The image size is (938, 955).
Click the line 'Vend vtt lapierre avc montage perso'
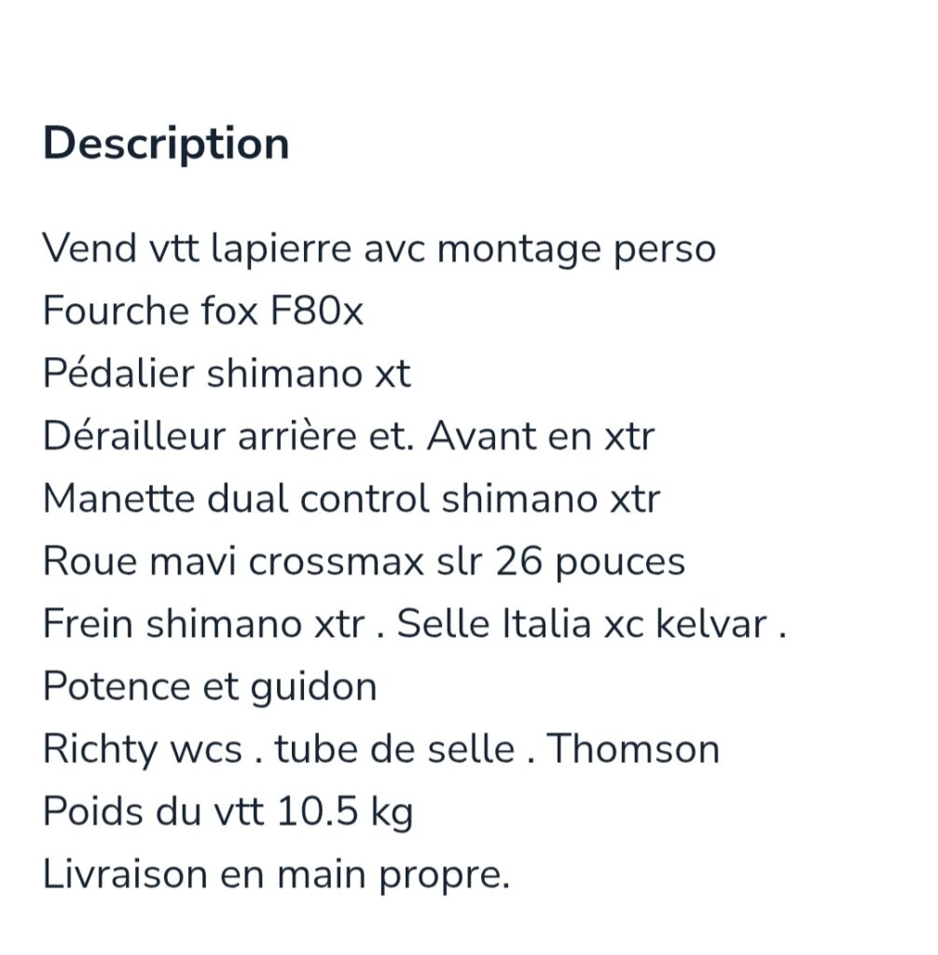(x=379, y=250)
